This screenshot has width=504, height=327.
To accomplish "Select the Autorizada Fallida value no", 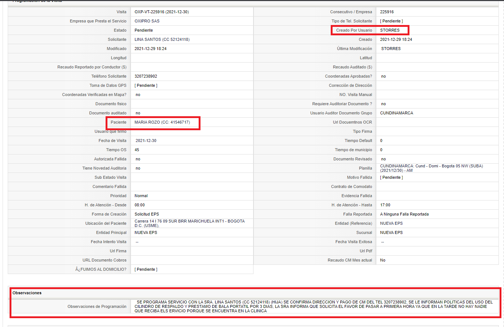I will point(138,159).
